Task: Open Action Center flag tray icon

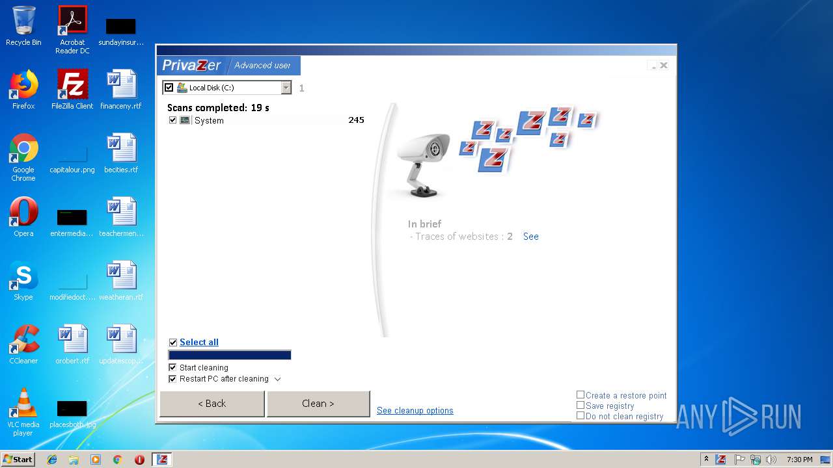Action: tap(739, 460)
